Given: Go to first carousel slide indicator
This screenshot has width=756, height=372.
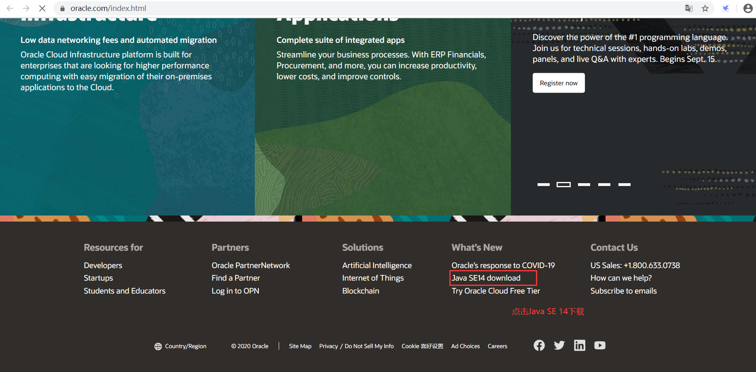Looking at the screenshot, I should point(544,184).
